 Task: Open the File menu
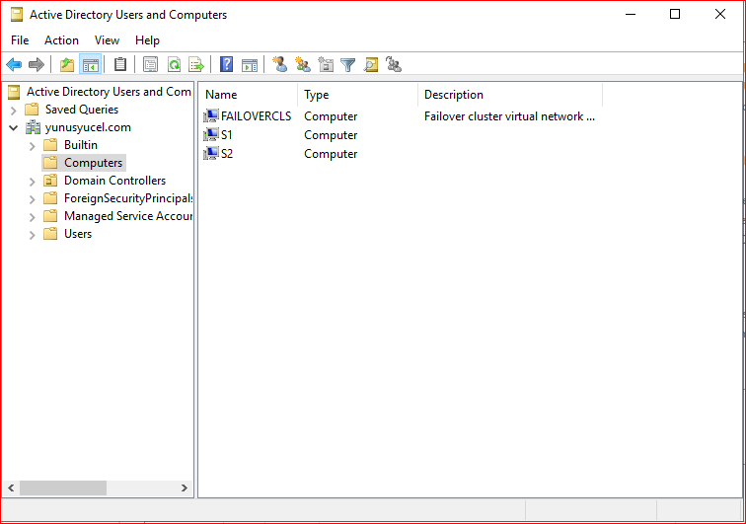(20, 40)
